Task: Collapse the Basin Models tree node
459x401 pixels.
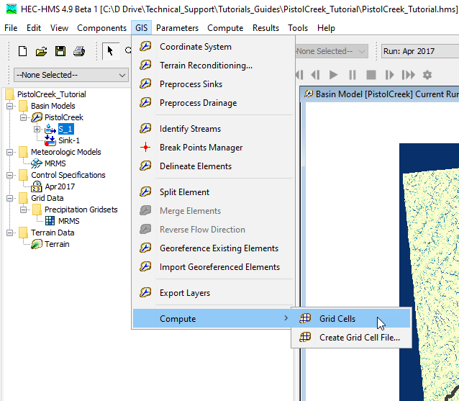Action: coord(9,106)
